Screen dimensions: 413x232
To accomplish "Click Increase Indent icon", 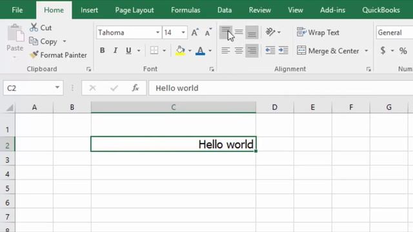I will [x=283, y=50].
